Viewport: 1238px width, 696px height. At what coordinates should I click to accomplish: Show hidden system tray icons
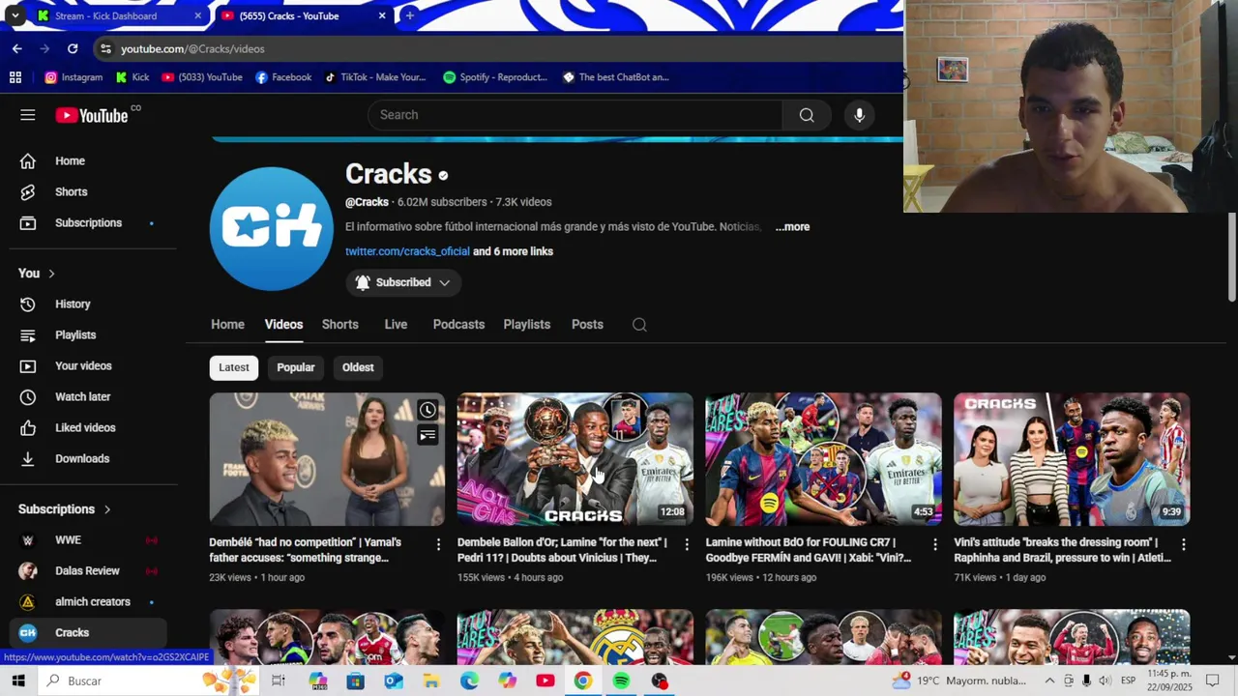coord(1049,681)
